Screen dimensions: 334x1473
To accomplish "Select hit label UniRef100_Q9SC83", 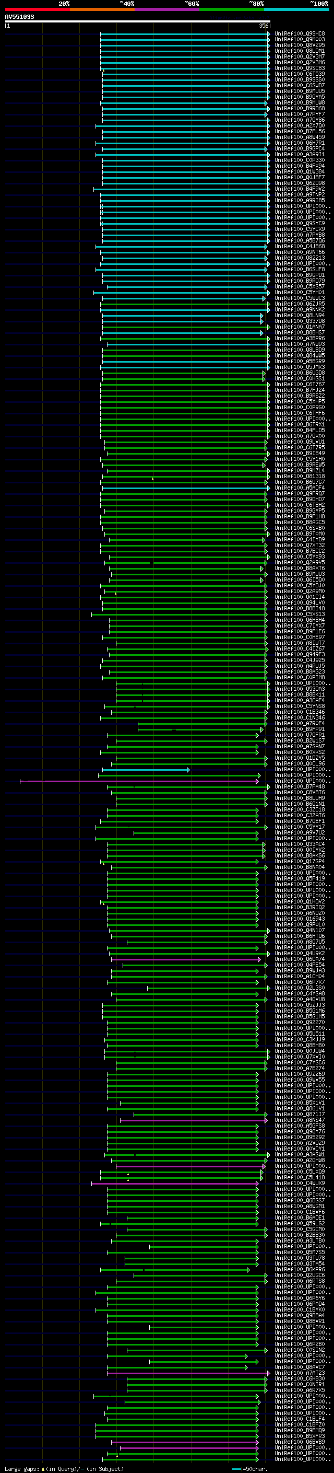I will pos(299,68).
